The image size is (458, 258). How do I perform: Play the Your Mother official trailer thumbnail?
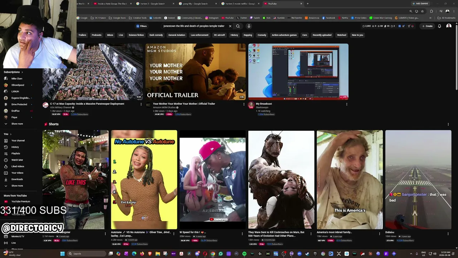195,72
